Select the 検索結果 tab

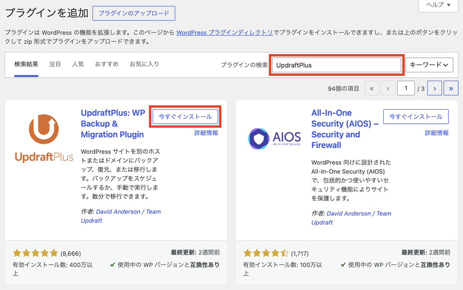pos(26,64)
